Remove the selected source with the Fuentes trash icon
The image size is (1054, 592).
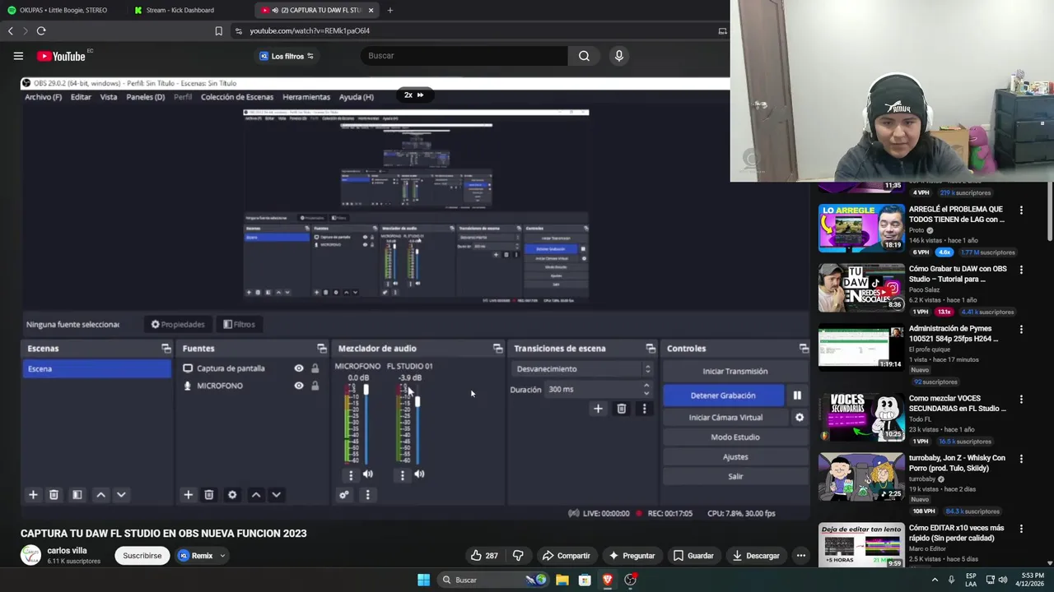209,495
